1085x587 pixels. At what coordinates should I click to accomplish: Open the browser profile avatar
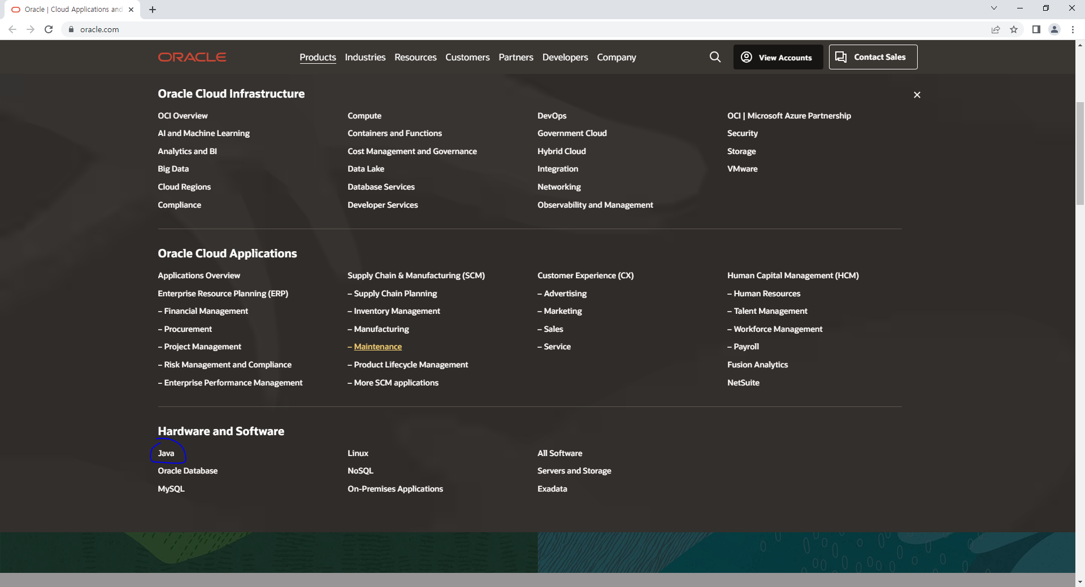1054,29
